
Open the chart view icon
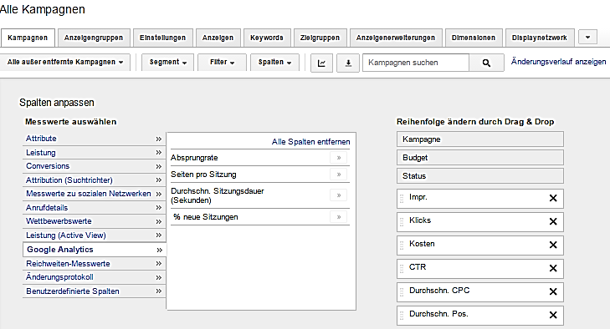pyautogui.click(x=321, y=63)
